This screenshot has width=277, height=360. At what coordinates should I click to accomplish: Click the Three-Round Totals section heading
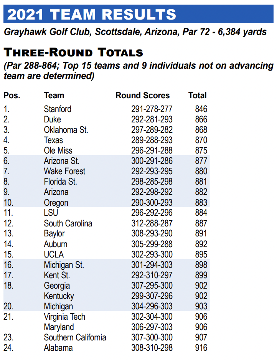(73, 52)
